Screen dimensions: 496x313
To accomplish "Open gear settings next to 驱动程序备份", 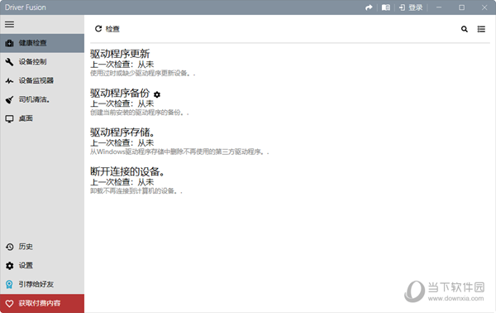I will pos(157,94).
